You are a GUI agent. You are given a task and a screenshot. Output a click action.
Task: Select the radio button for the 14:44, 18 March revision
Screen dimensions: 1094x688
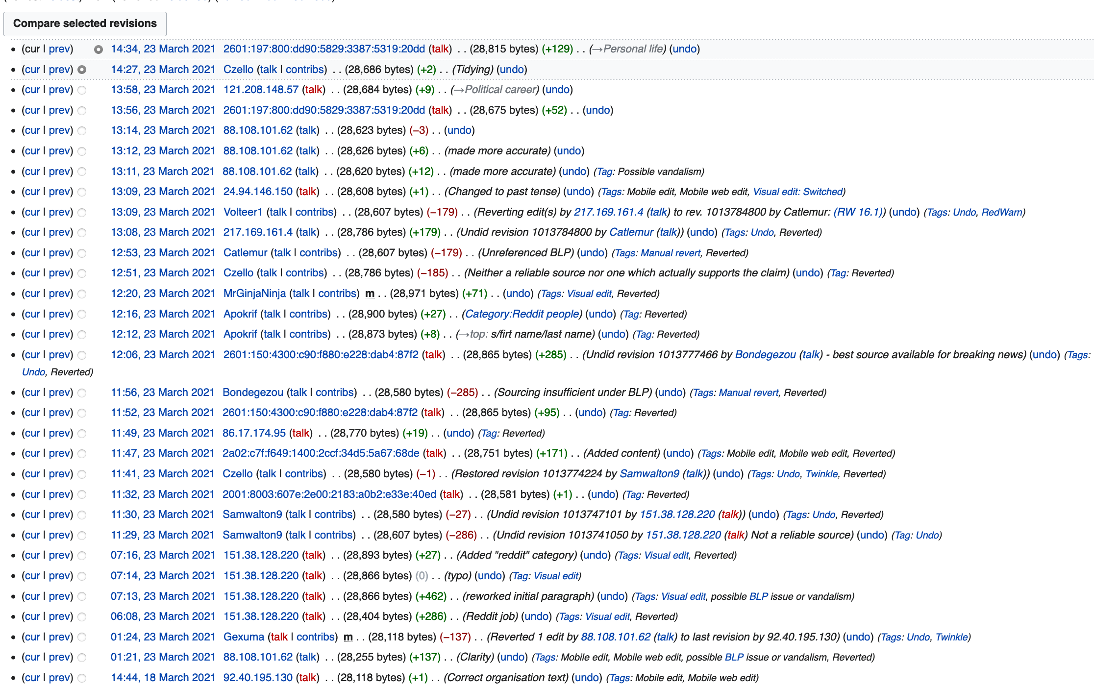[82, 678]
